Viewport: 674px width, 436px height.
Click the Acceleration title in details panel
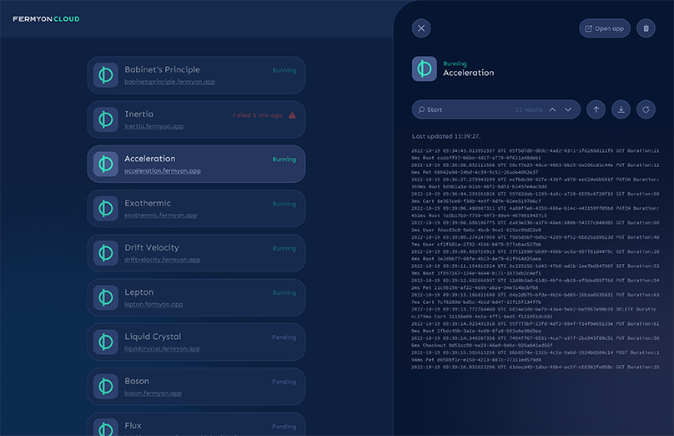click(x=469, y=73)
